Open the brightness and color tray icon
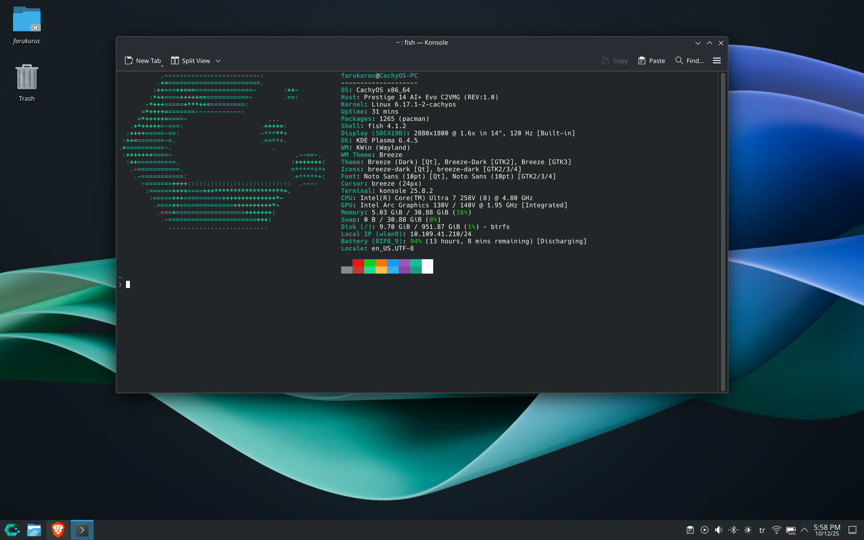Image resolution: width=864 pixels, height=540 pixels. pyautogui.click(x=748, y=530)
